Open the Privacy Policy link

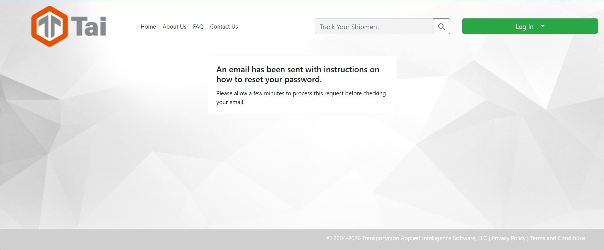(508, 238)
